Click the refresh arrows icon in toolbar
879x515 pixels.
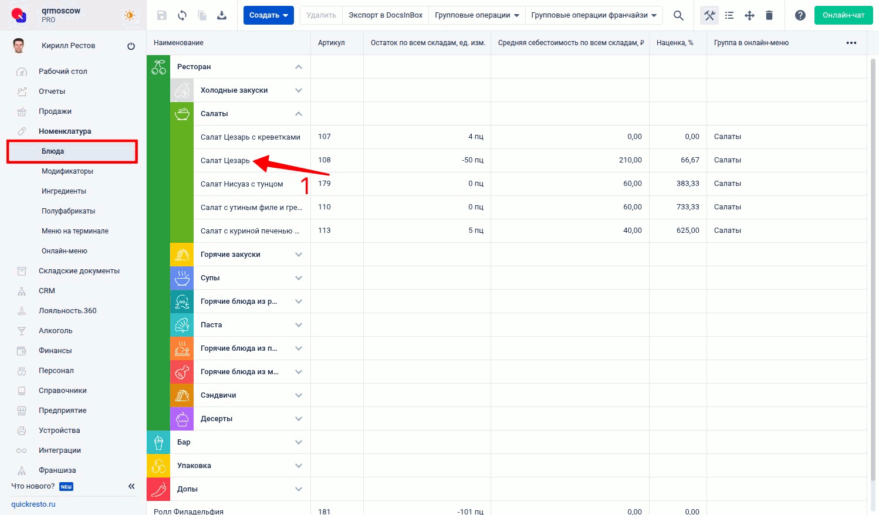click(x=182, y=16)
